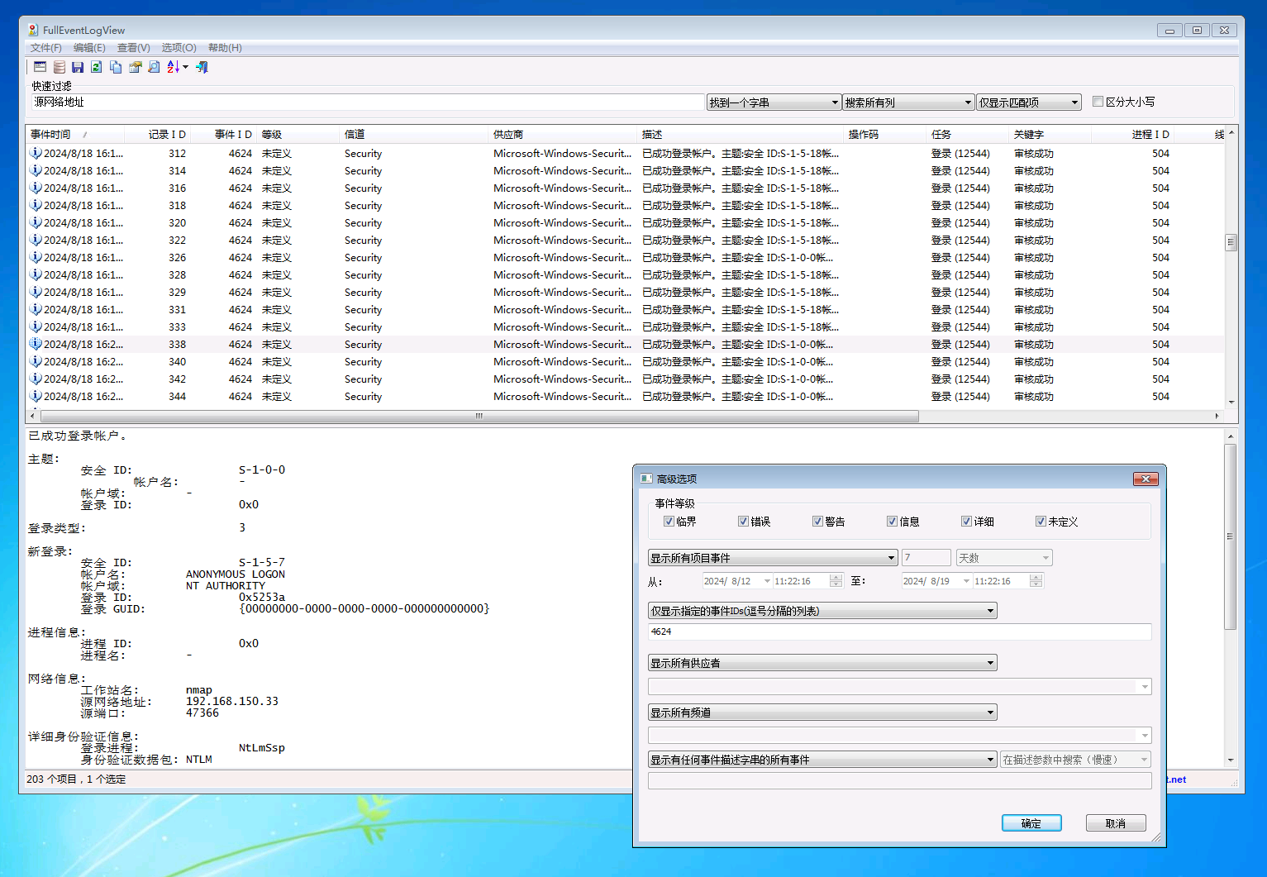Open the 文件(F) menu
Viewport: 1267px width, 877px height.
(x=46, y=48)
